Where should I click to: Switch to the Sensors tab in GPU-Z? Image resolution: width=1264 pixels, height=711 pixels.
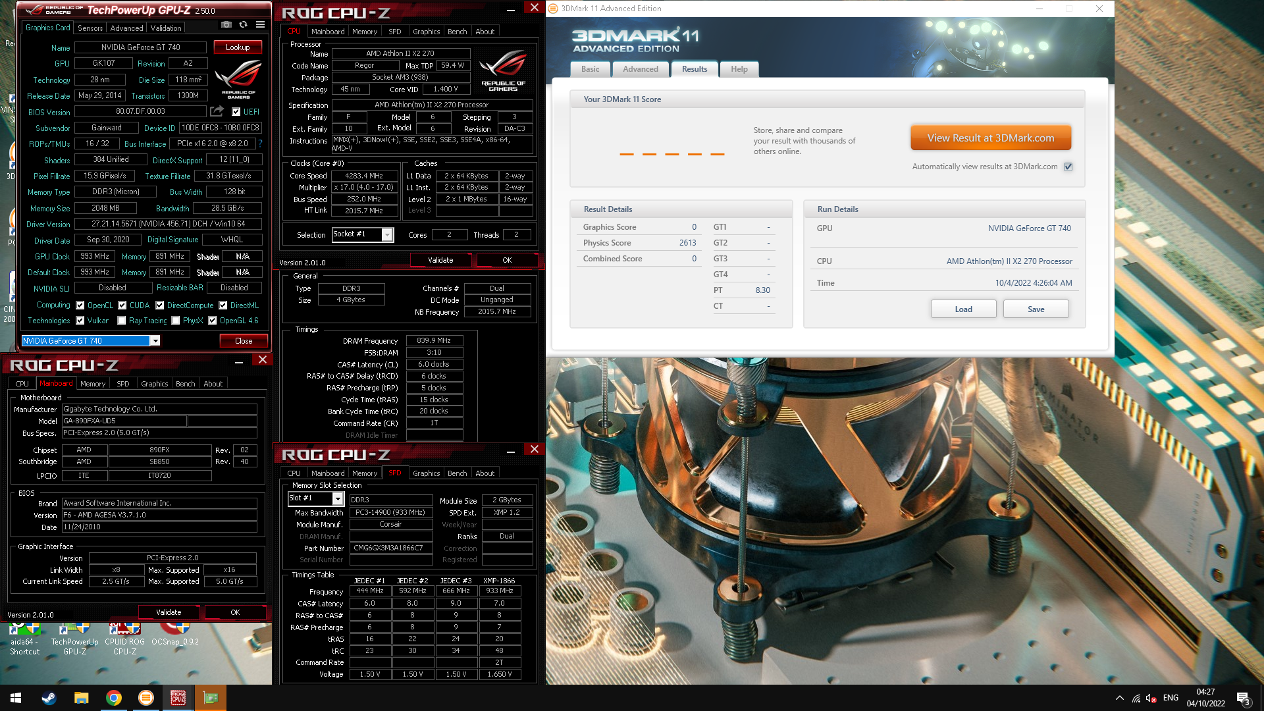[90, 28]
